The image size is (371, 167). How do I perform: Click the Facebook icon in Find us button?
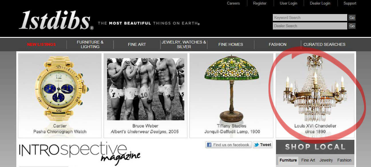(209, 145)
